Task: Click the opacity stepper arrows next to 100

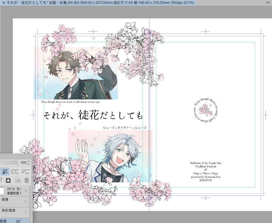Action: 29,163
